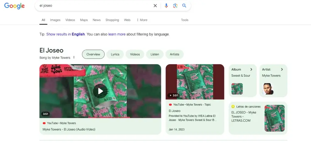311x151 pixels.
Task: Switch to the Images tab
Action: coord(55,20)
